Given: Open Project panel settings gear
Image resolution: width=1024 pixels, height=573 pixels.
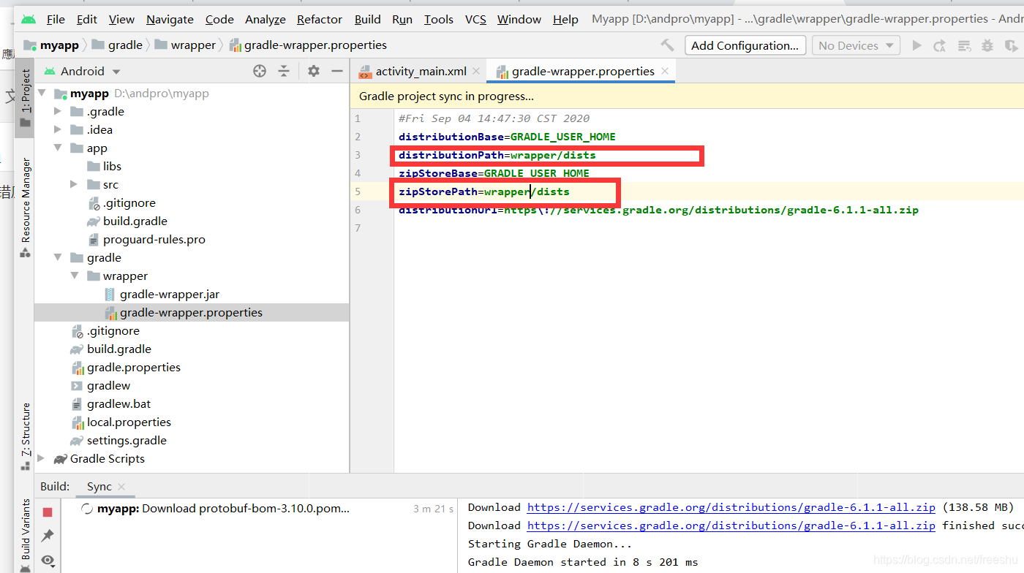Looking at the screenshot, I should 314,71.
